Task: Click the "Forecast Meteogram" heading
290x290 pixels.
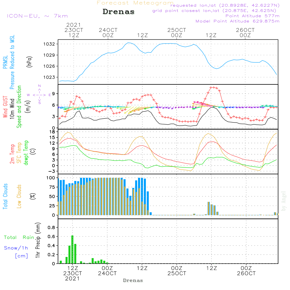Action: point(135,3)
